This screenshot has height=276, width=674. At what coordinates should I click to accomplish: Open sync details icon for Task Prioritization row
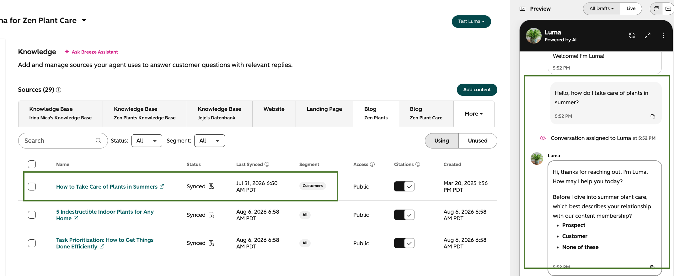tap(211, 243)
